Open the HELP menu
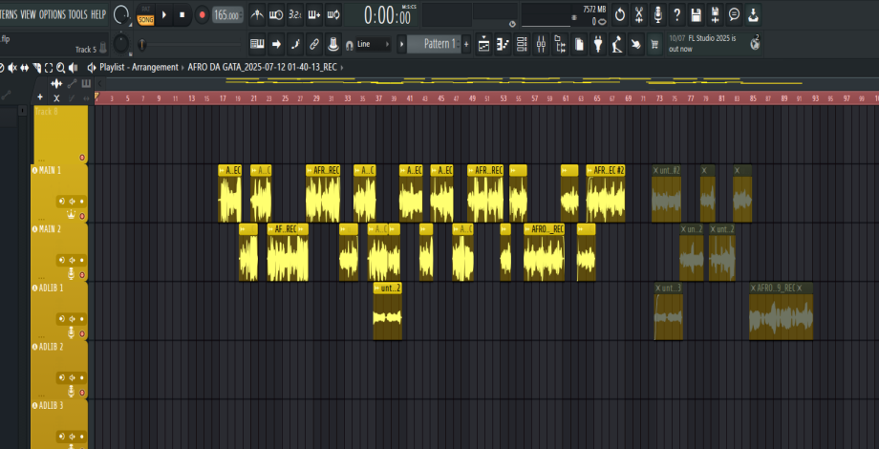The image size is (879, 449). click(x=98, y=14)
